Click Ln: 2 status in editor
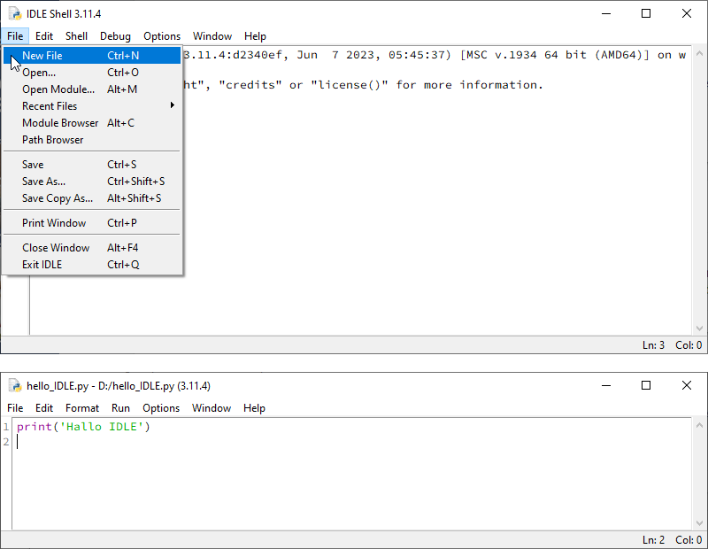Viewport: 708px width, 549px height. point(653,540)
